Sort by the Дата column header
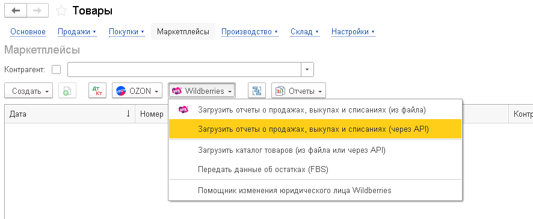Viewport: 533px width, 219px height. (x=70, y=114)
